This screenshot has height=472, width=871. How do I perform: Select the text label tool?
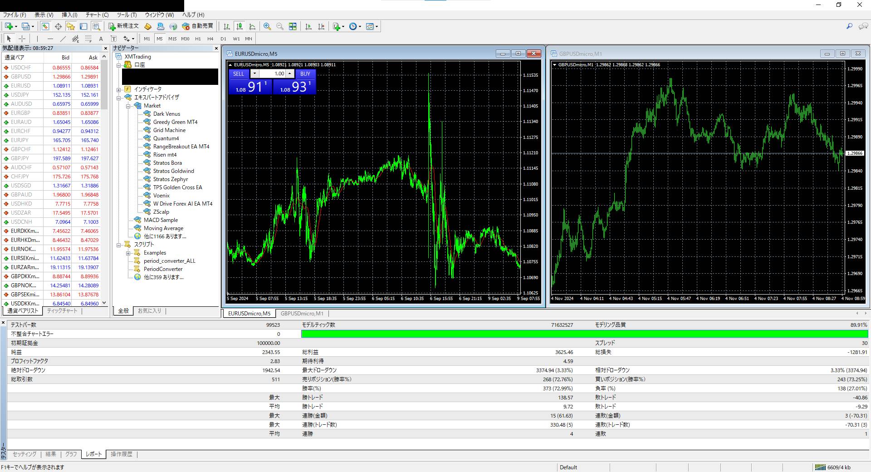point(114,39)
